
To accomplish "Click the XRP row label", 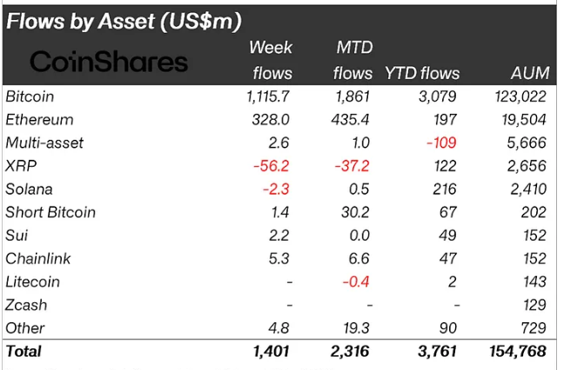I will click(21, 166).
